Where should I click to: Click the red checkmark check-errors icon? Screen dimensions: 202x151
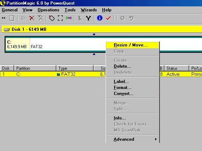point(108,18)
